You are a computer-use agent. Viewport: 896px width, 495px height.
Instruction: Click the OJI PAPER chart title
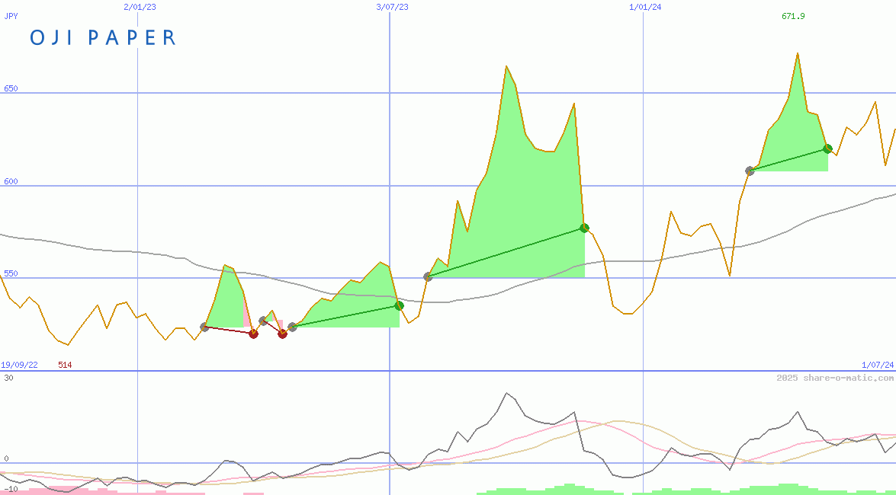point(102,37)
